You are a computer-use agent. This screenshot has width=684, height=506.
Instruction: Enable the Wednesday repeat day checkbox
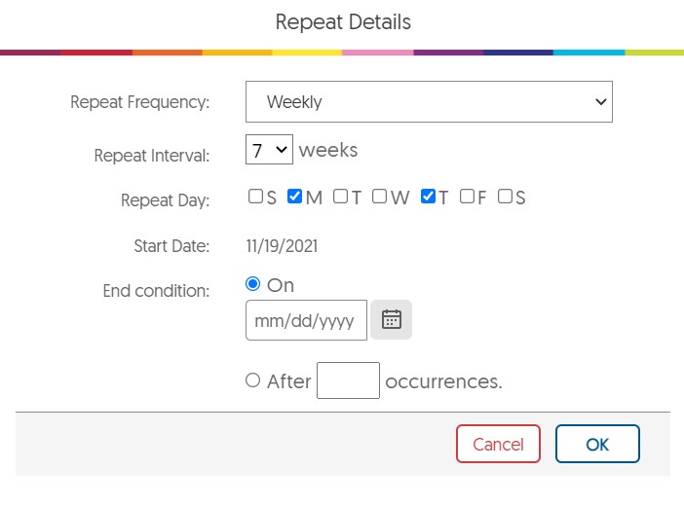point(379,197)
